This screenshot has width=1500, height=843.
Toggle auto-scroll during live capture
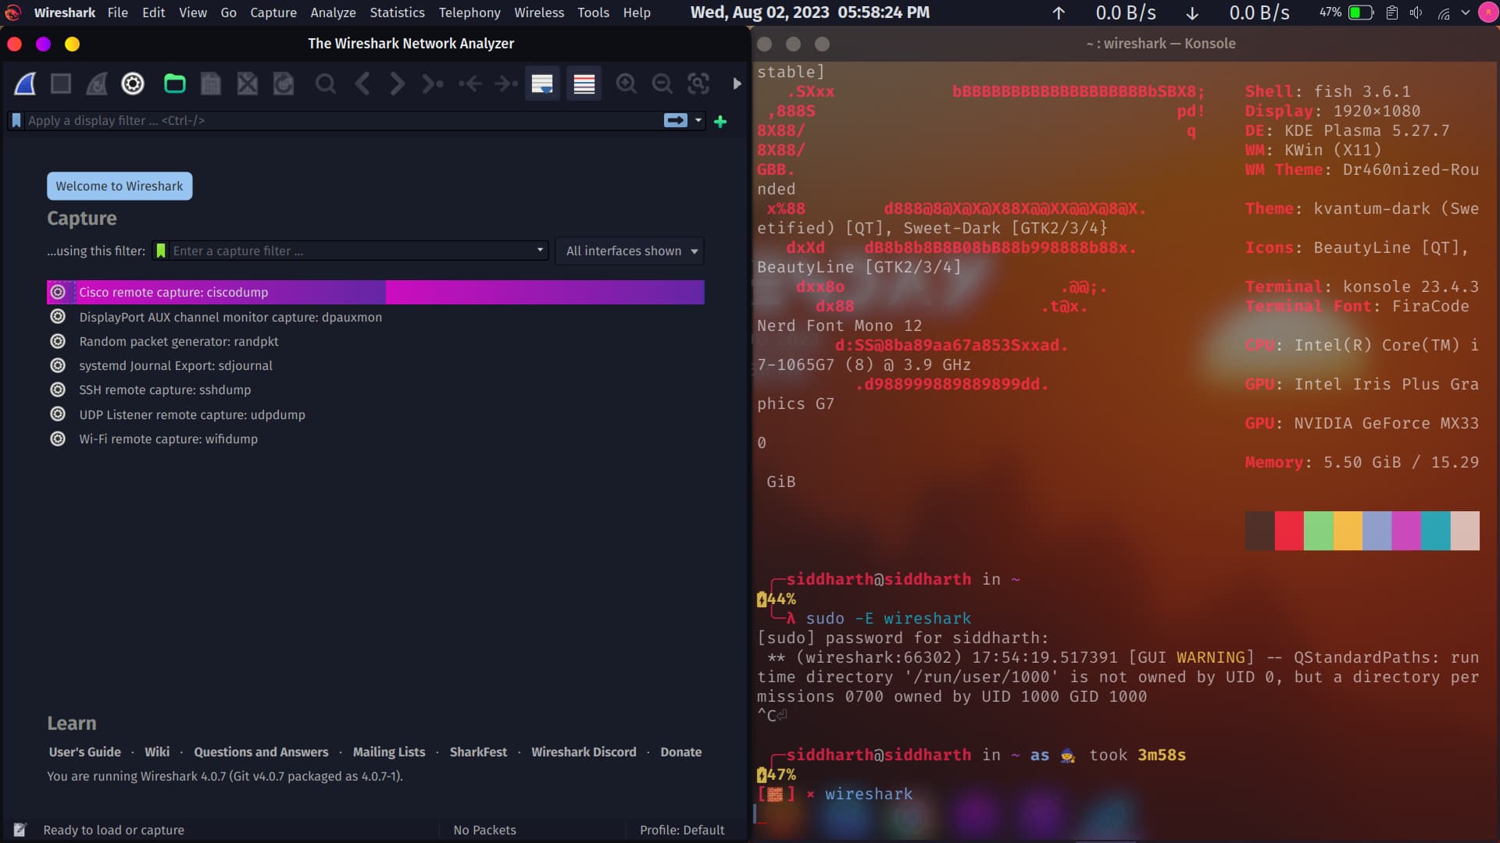(x=542, y=84)
